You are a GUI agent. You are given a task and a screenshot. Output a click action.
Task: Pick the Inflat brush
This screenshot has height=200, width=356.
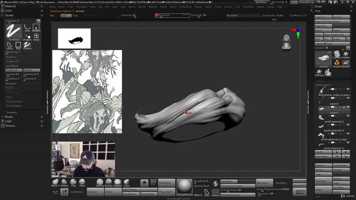[126, 183]
